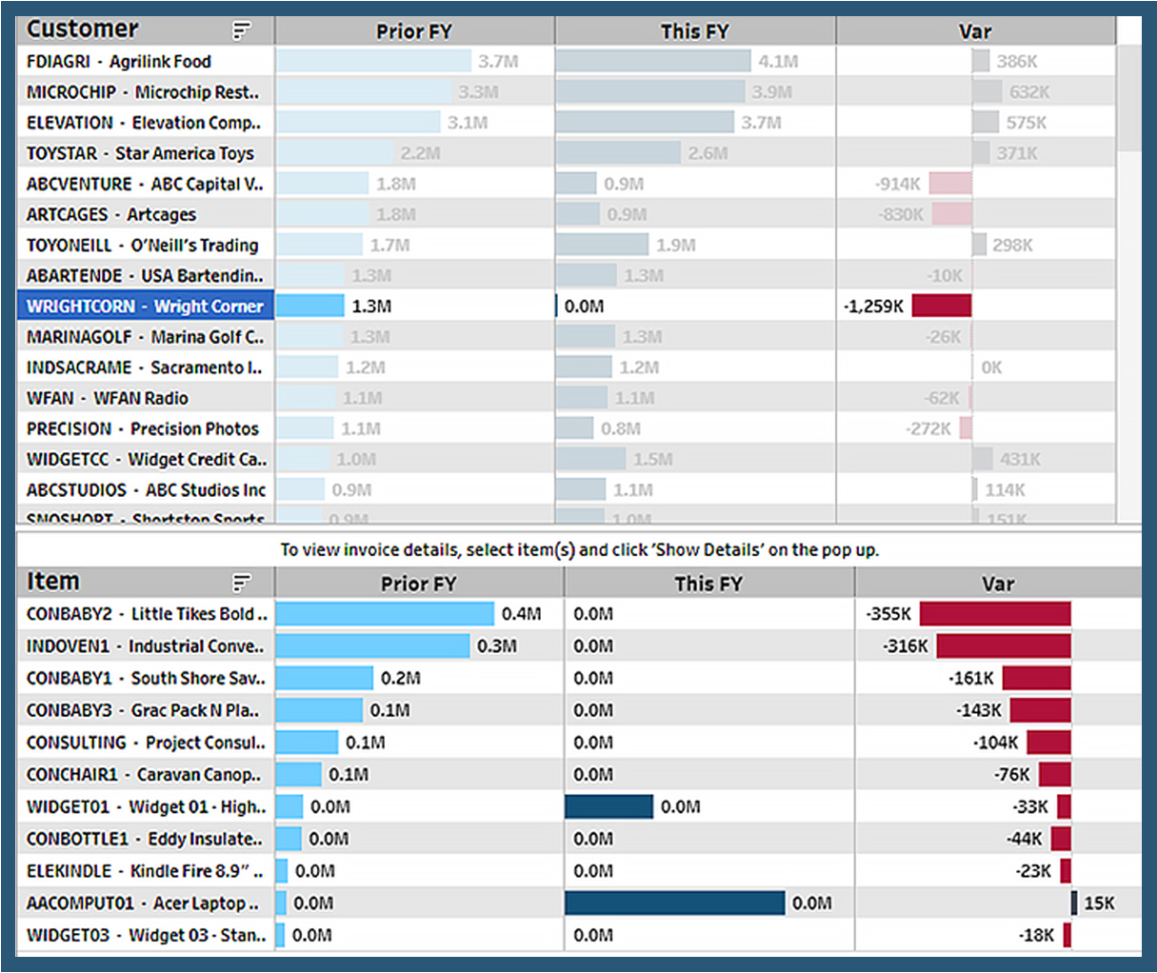Select item CONSULTING - Project Consul..
This screenshot has width=1157, height=973.
(x=146, y=743)
